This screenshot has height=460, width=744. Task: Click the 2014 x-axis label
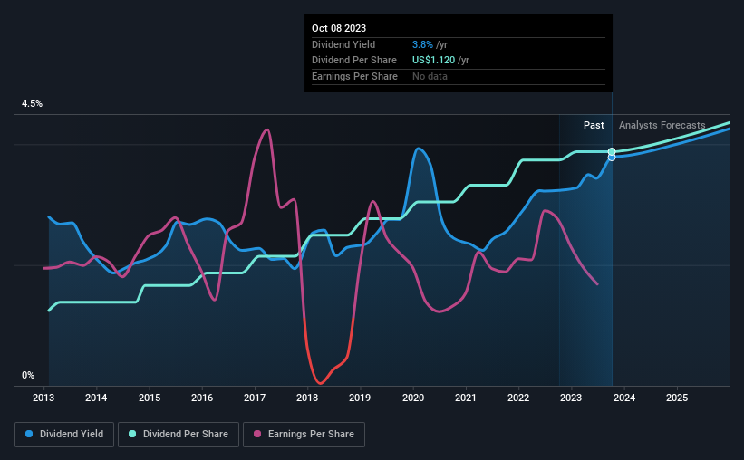tap(96, 398)
